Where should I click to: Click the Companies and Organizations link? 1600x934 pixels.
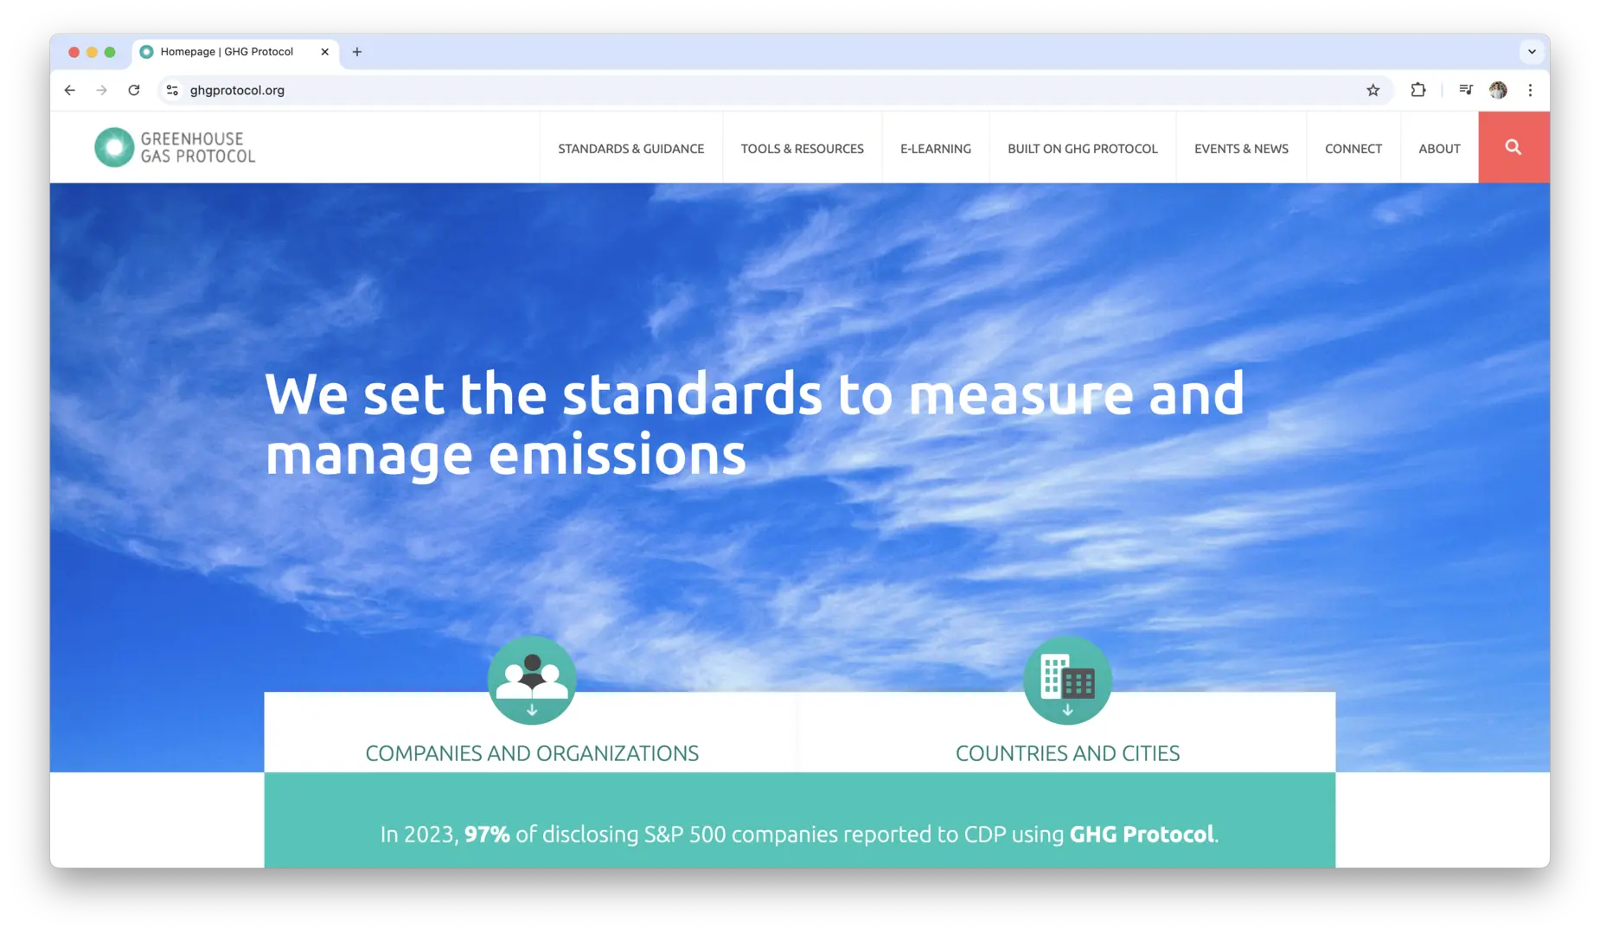[x=532, y=753]
